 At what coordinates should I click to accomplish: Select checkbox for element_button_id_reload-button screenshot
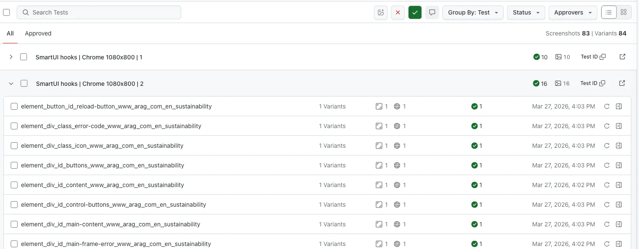(x=14, y=106)
